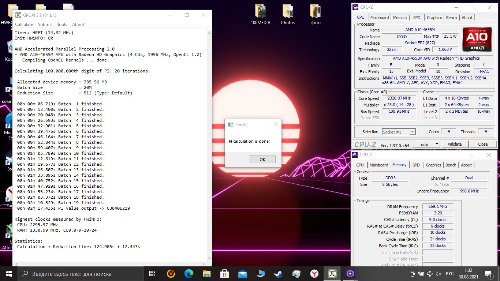Click the Finish dialog title icon

230,124
